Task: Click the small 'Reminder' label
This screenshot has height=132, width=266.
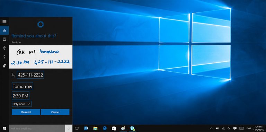Action: tap(17, 42)
